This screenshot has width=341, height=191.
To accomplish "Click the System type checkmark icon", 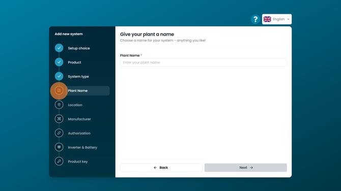I will (x=59, y=76).
